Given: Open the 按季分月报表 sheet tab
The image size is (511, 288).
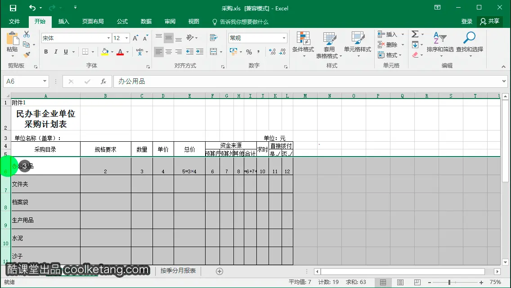Looking at the screenshot, I should 178,271.
